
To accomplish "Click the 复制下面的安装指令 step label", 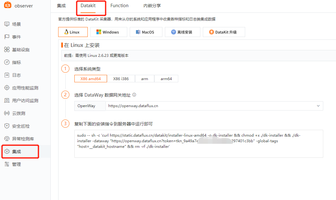I will point(113,124).
